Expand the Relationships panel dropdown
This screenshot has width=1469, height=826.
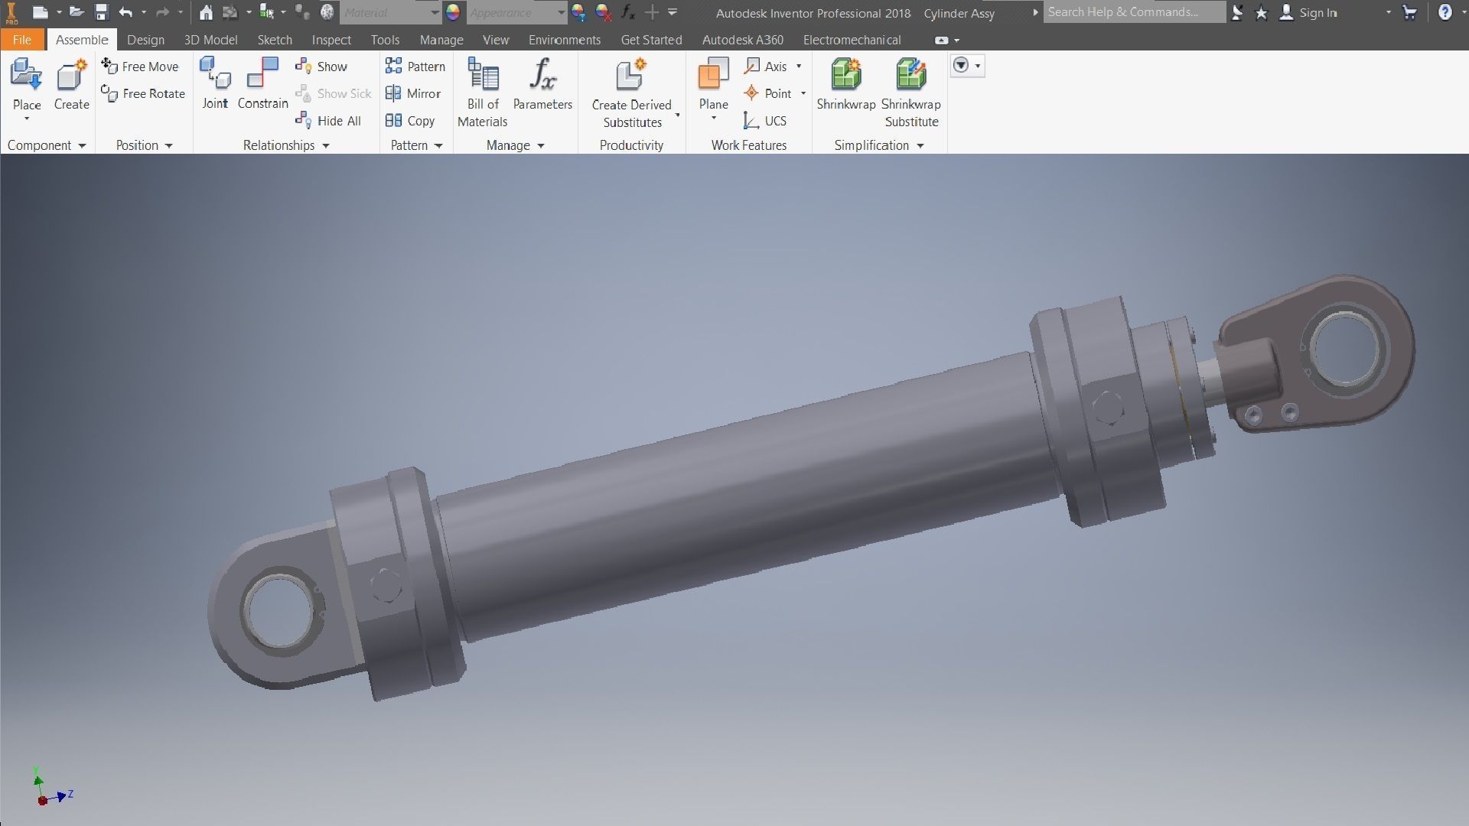(x=325, y=145)
